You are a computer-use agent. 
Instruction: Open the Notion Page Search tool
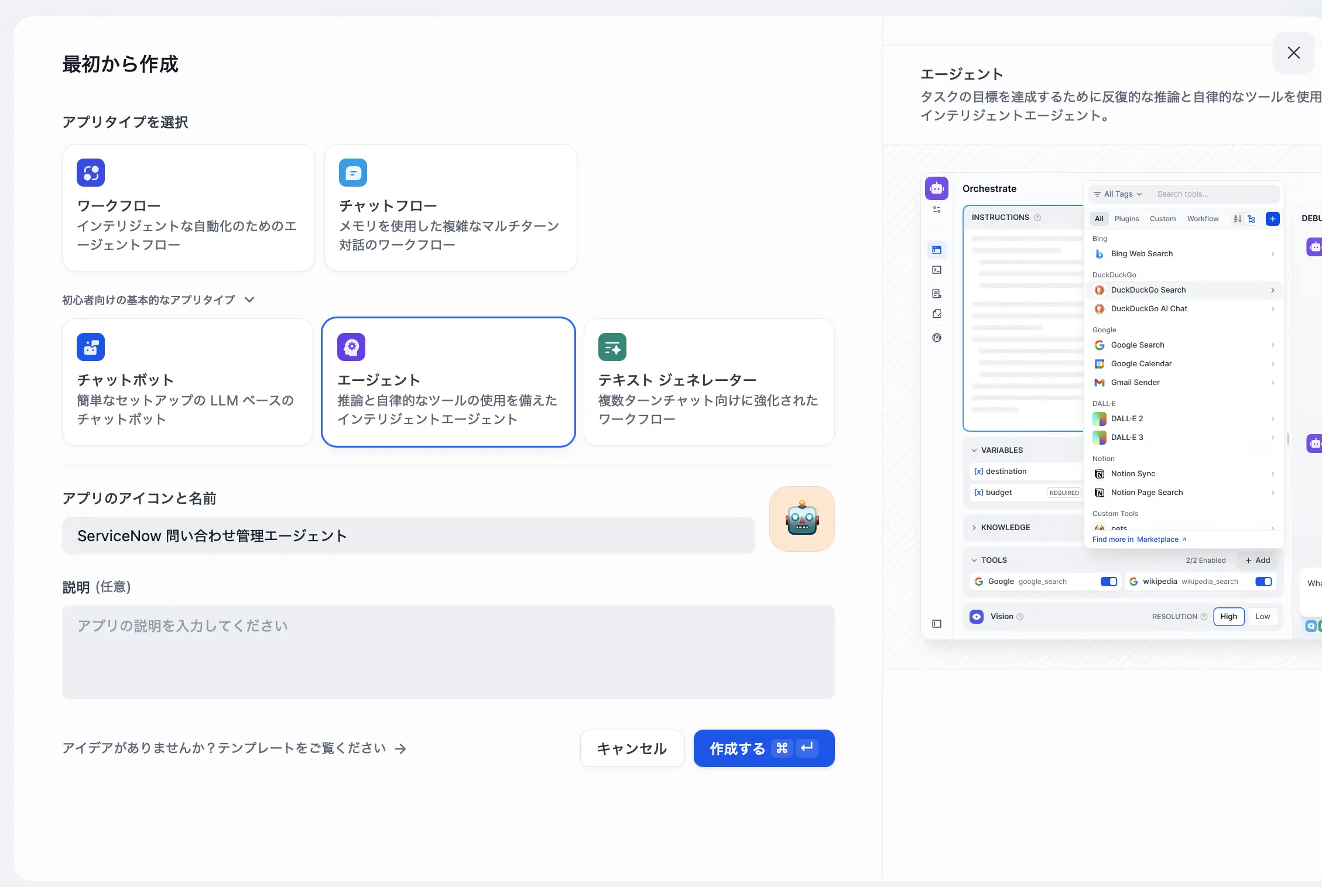1145,492
